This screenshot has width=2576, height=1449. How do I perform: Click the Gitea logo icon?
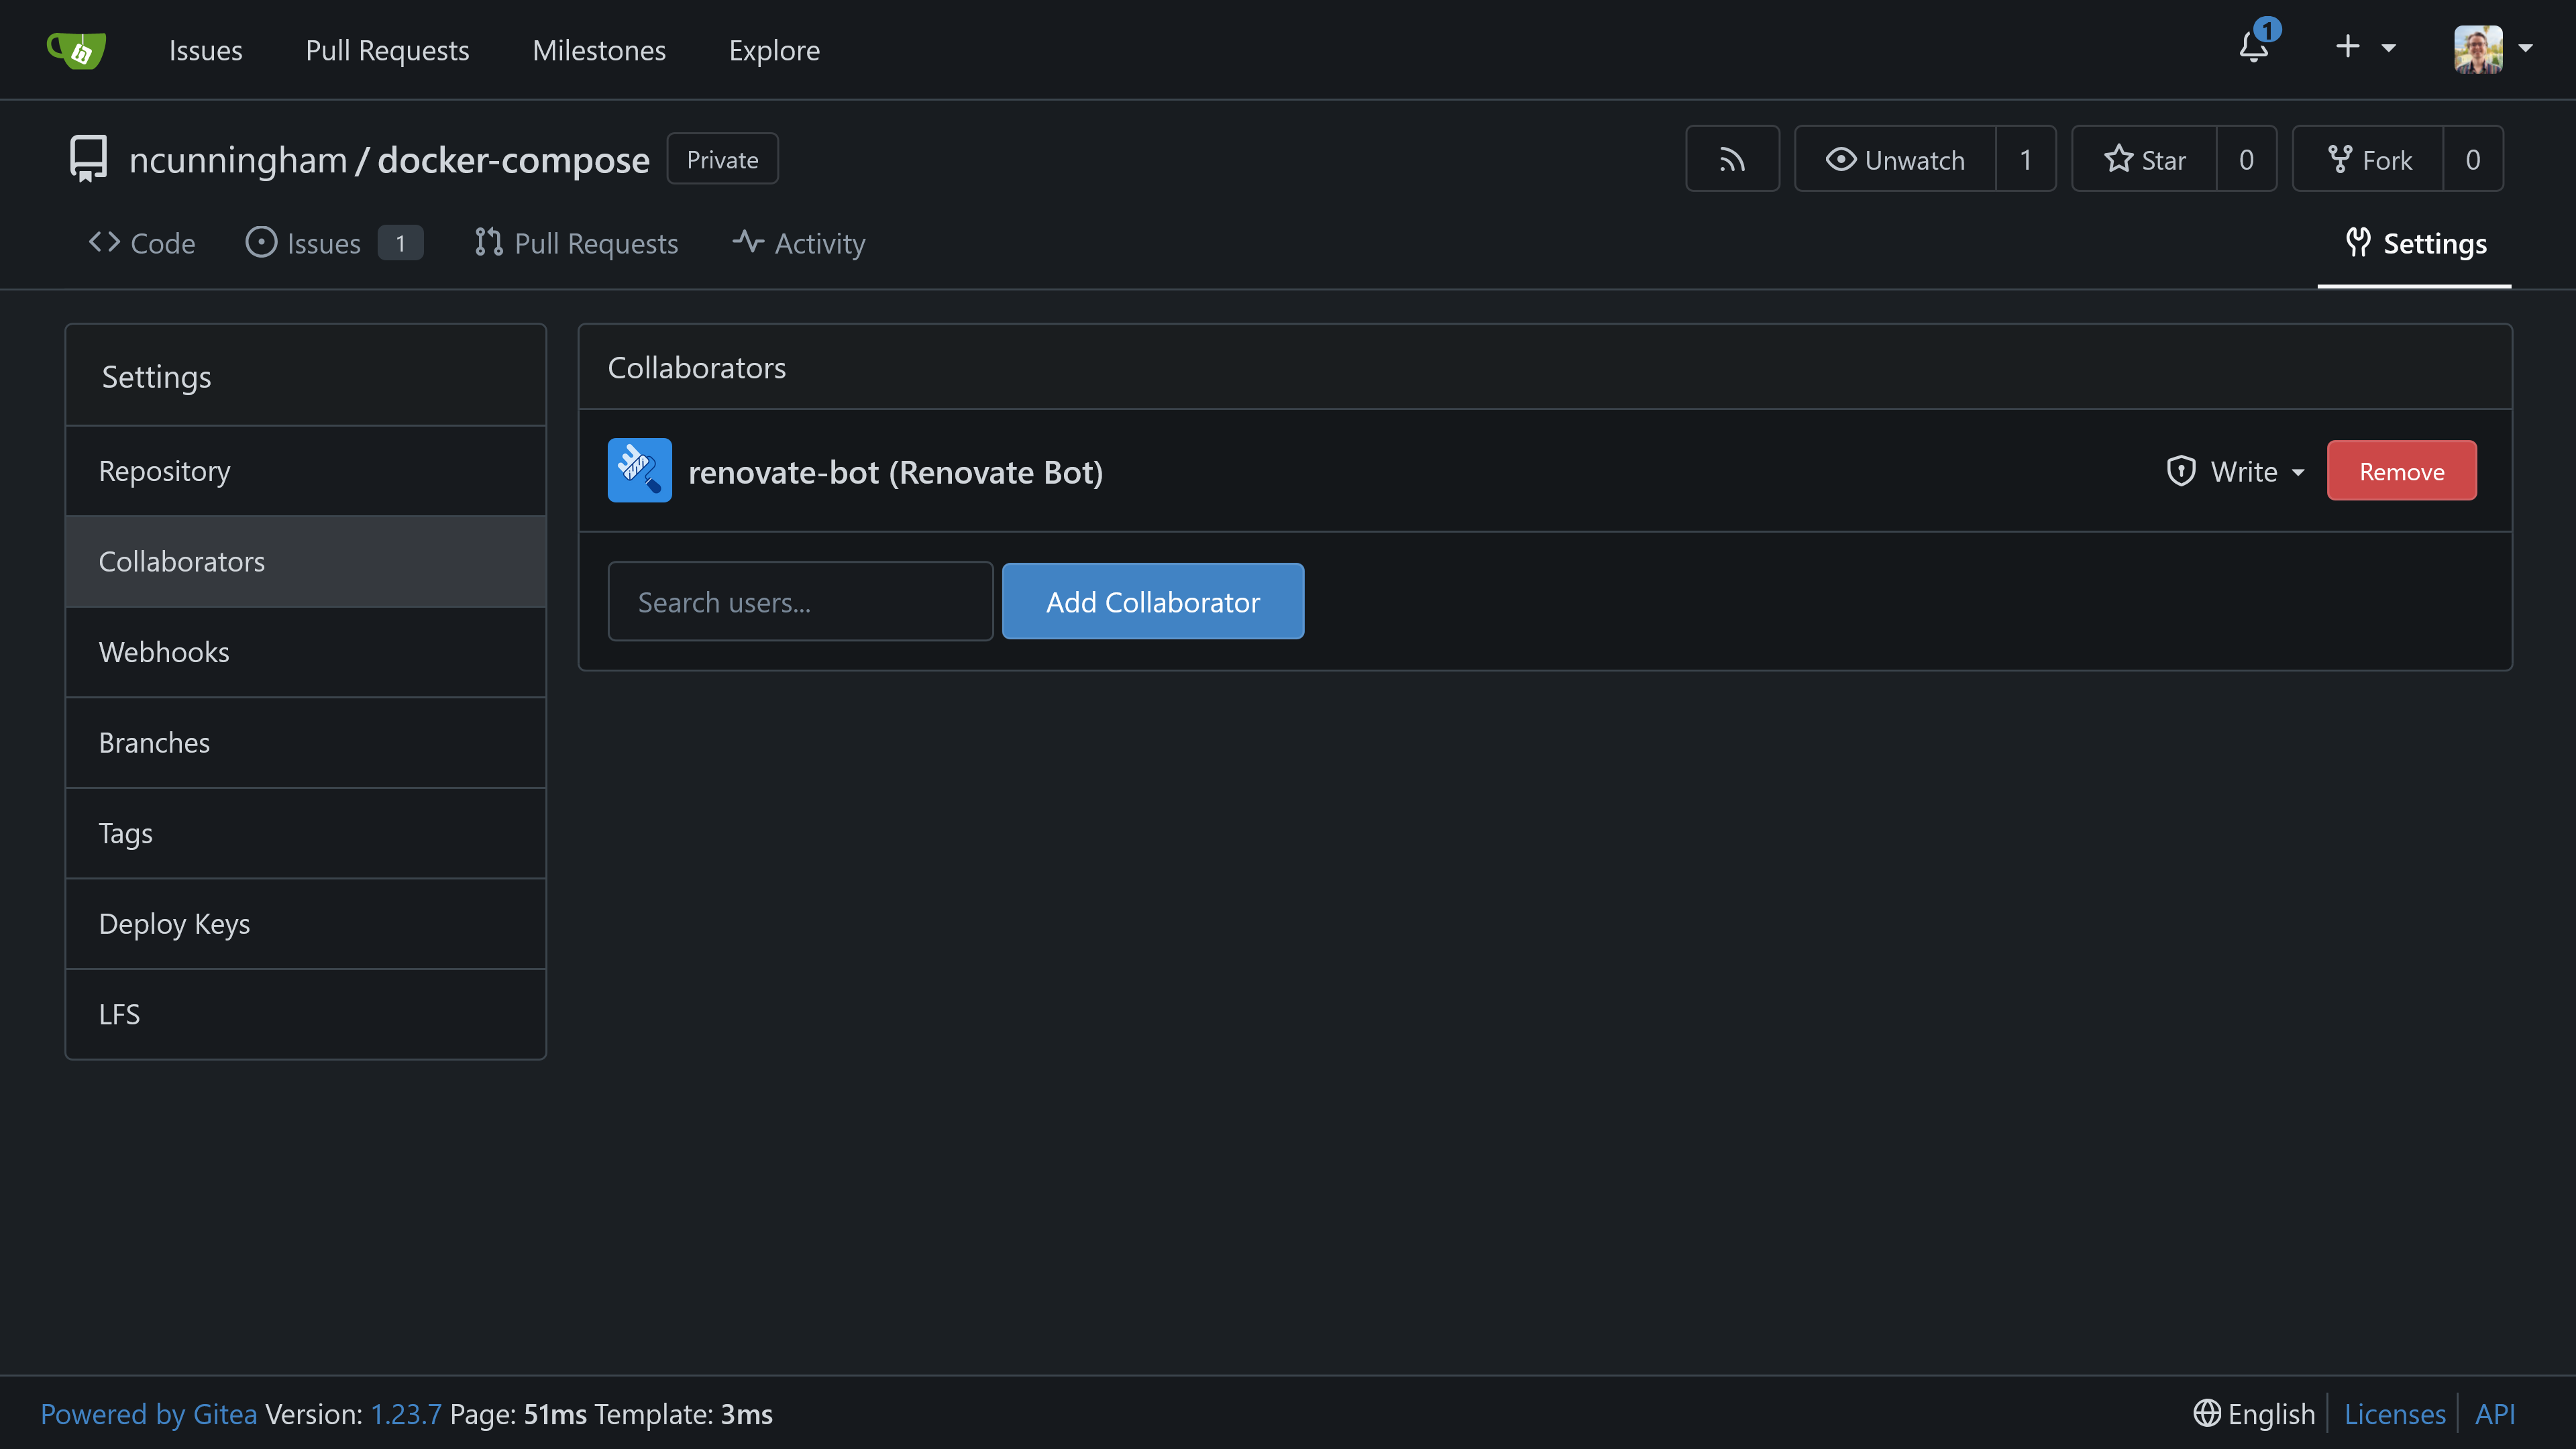click(77, 49)
